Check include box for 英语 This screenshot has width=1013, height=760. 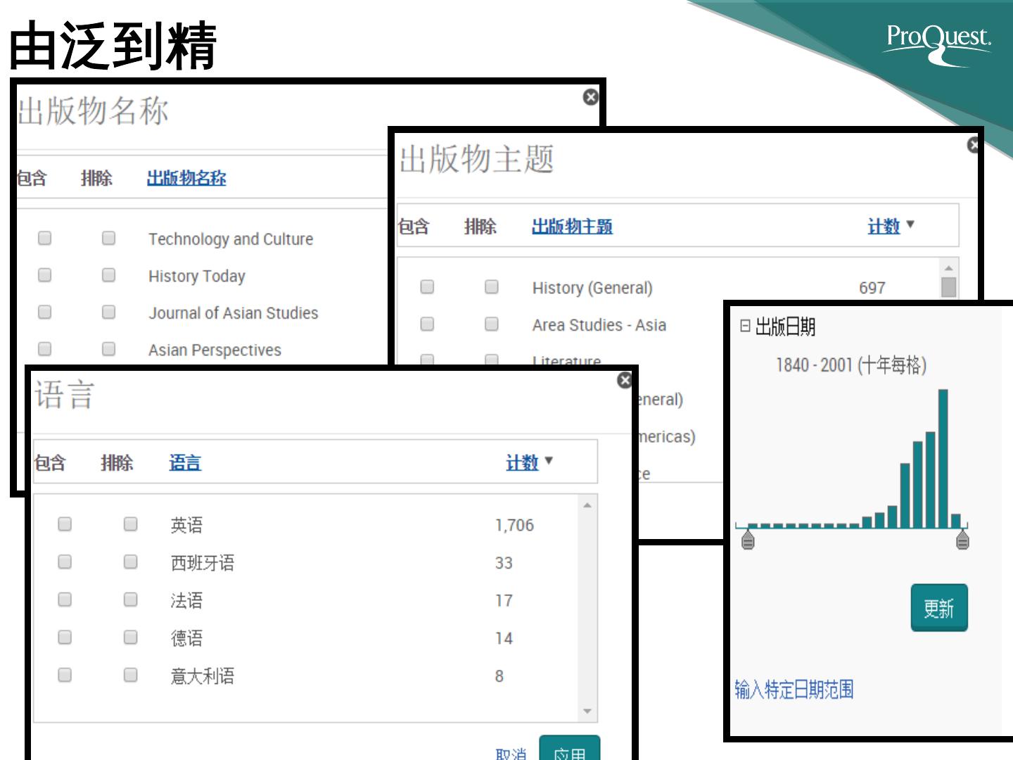(x=65, y=524)
